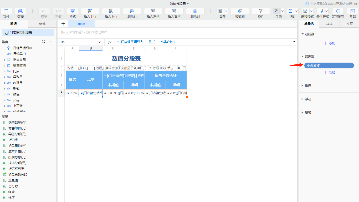This screenshot has height=202, width=359.
Task: Click the plus button next to main sheet tab
Action: [x=63, y=24]
